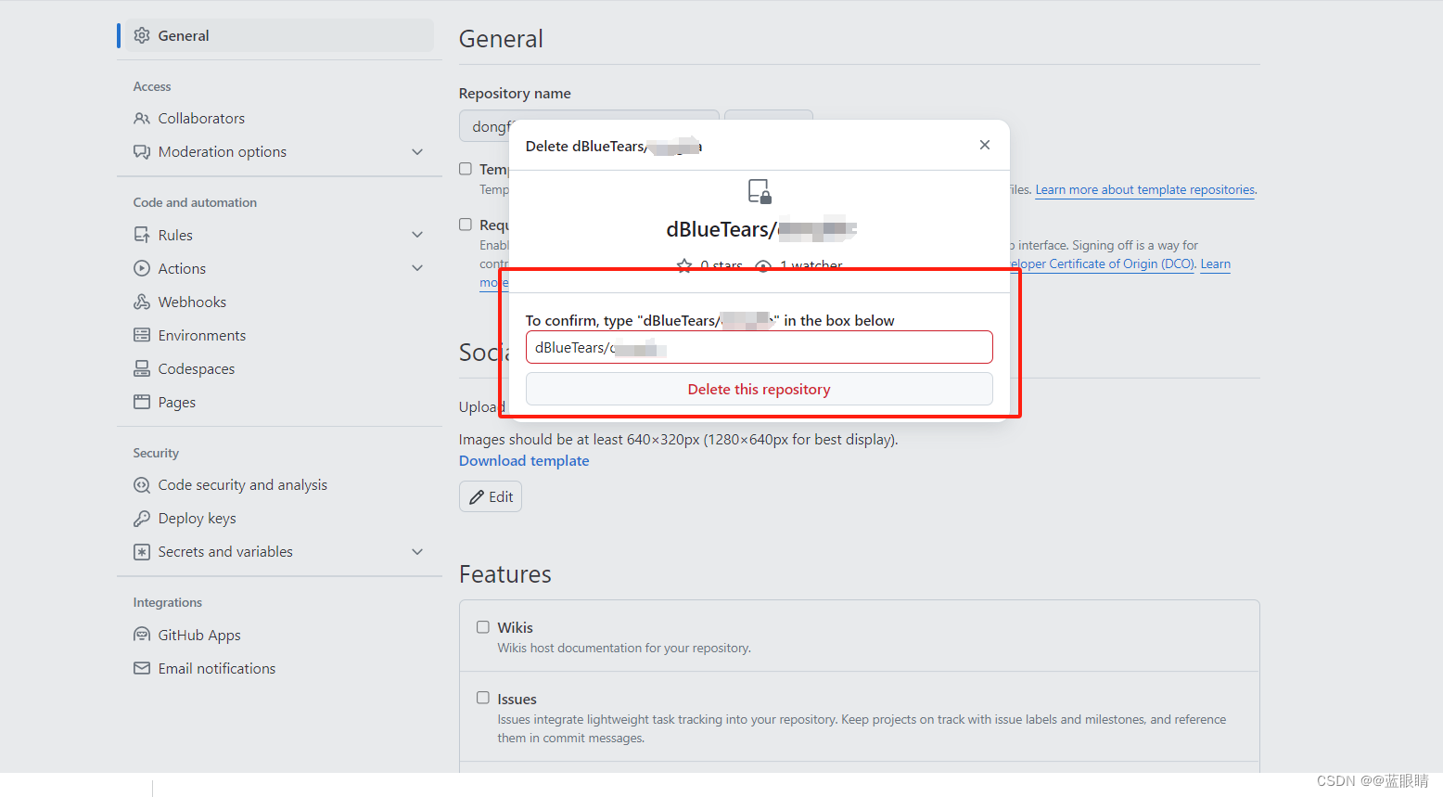The width and height of the screenshot is (1443, 797).
Task: Expand the Rules submenu chevron
Action: (417, 235)
